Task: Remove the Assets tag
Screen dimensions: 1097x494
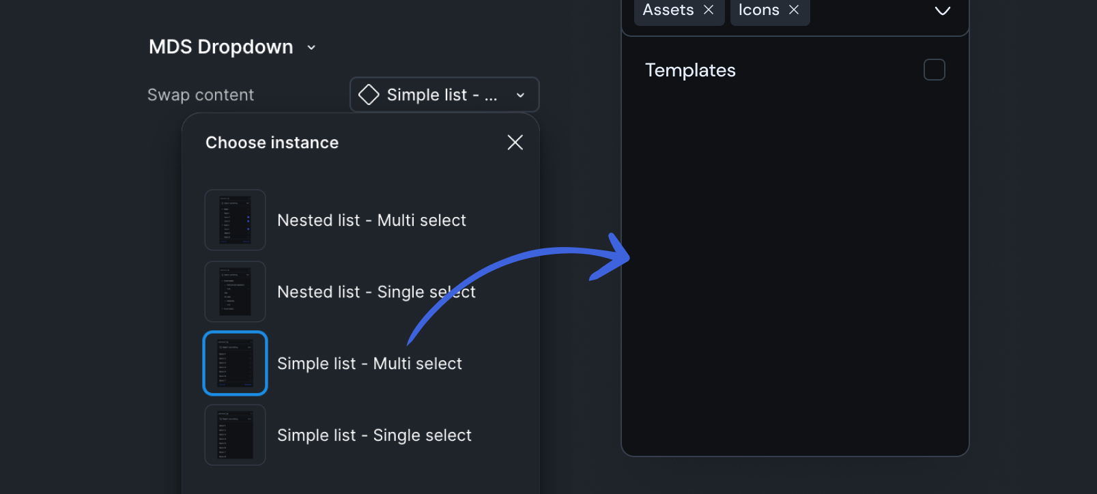Action: tap(709, 10)
